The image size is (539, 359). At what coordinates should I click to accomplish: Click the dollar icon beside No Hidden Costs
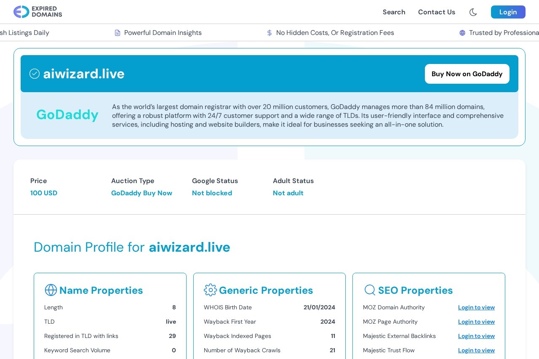pos(269,32)
